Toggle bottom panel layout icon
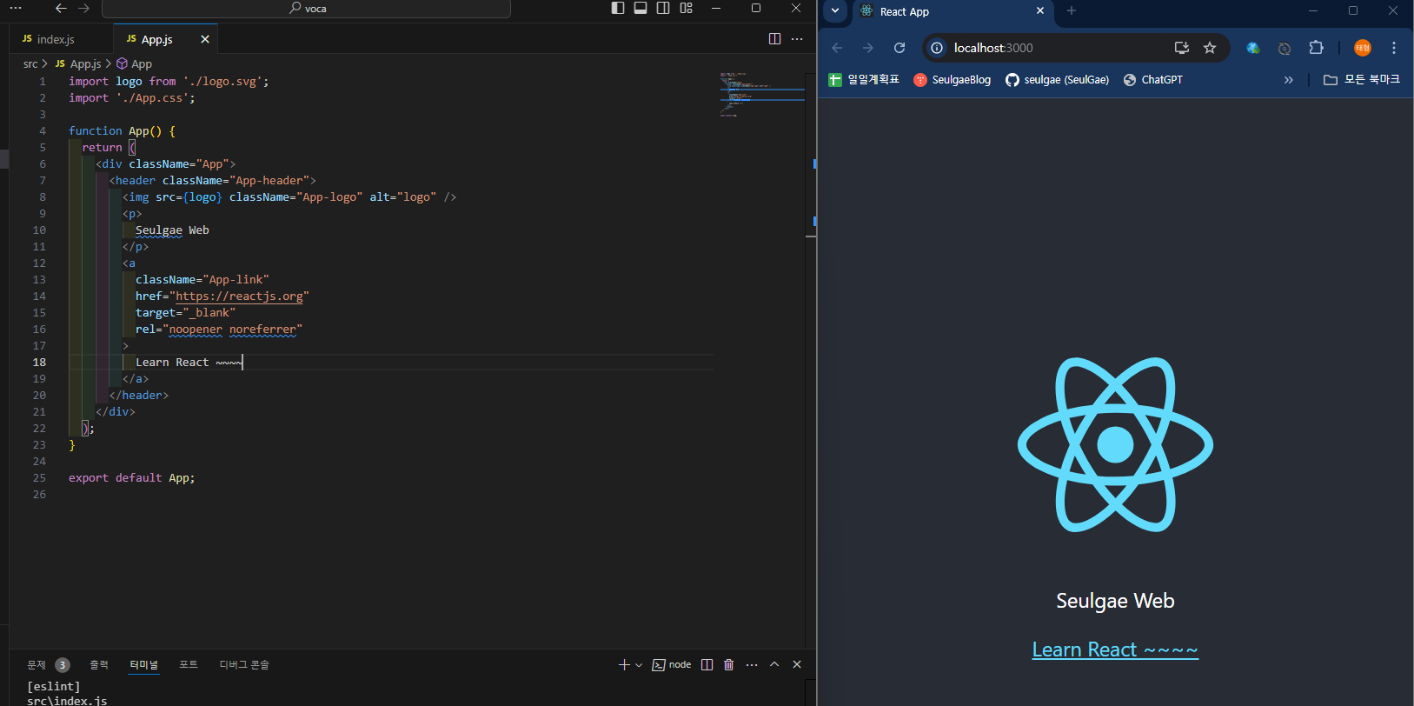This screenshot has width=1414, height=706. (641, 8)
